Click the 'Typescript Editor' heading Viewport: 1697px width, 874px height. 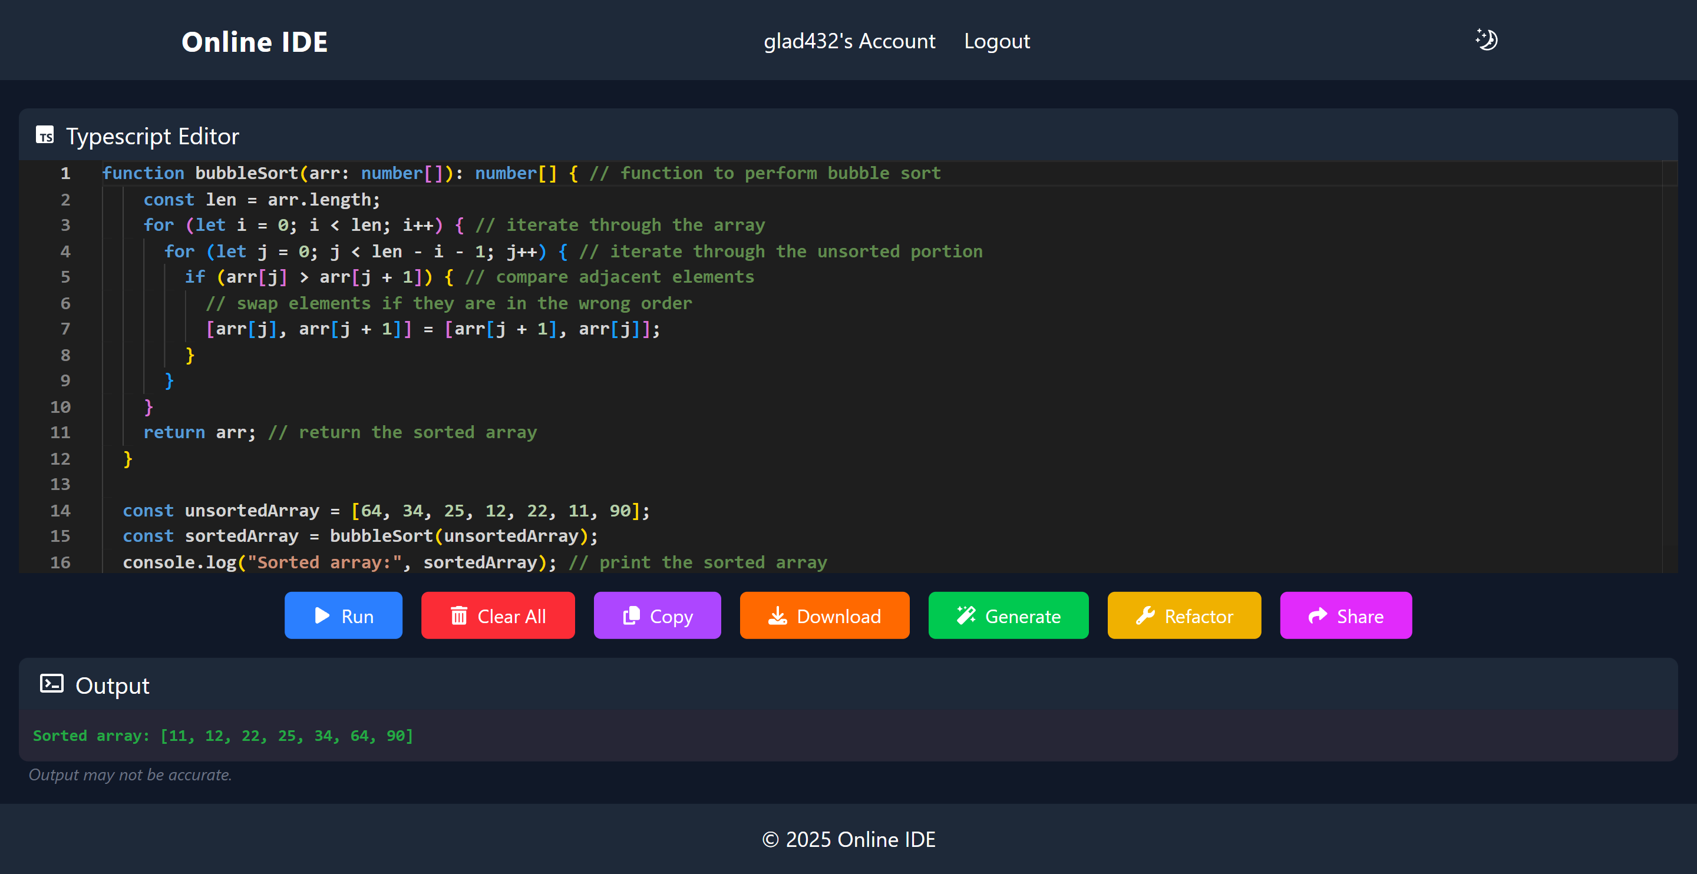[153, 135]
